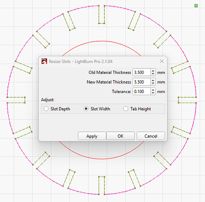This screenshot has width=205, height=202.
Task: Click the Old Material Thickness value field
Action: click(x=142, y=72)
